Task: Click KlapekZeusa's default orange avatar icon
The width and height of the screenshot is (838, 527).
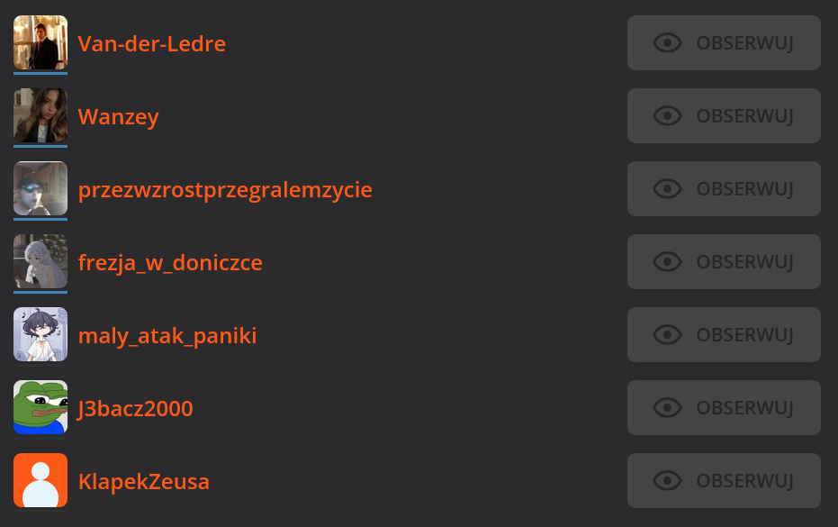Action: 41,480
